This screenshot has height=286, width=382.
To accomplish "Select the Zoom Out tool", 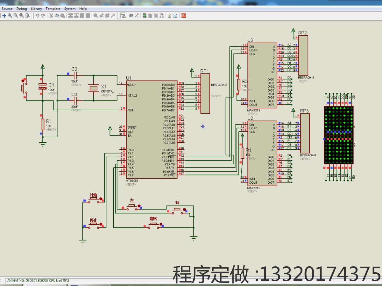I will pos(15,15).
